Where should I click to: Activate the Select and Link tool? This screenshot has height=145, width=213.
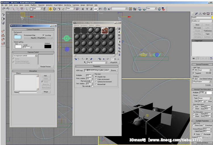[x=13, y=9]
